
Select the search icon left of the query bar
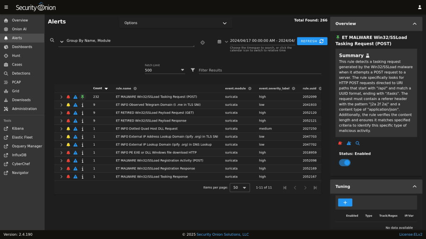(x=52, y=41)
